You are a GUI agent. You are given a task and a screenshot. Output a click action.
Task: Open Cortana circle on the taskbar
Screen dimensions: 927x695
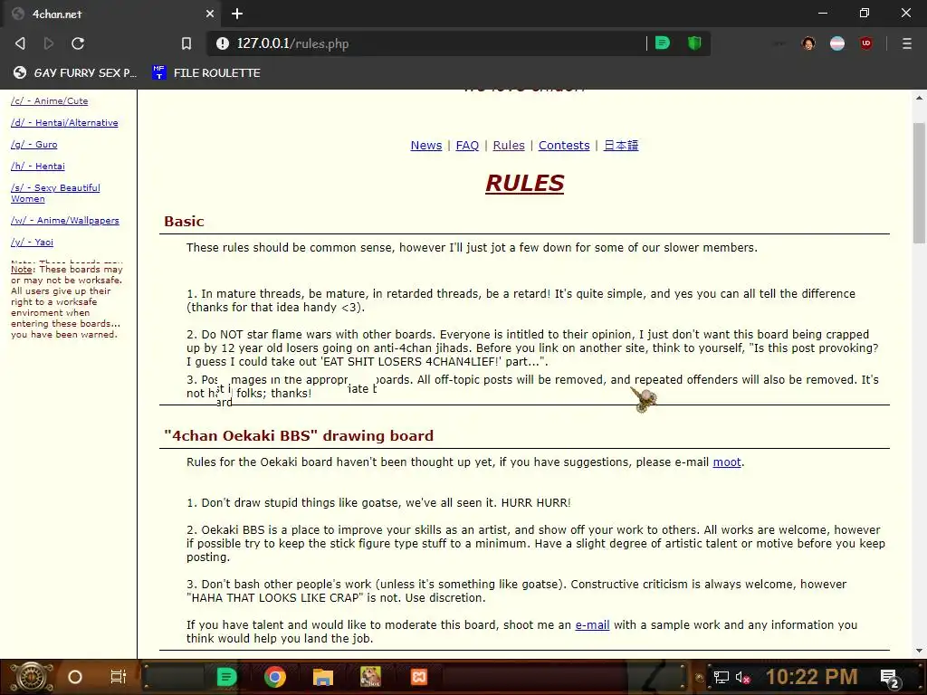point(75,677)
